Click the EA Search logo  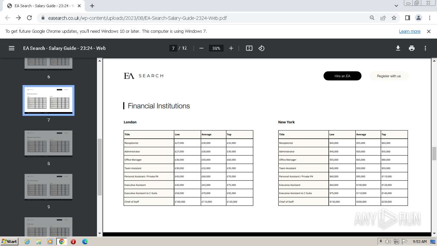(x=144, y=76)
